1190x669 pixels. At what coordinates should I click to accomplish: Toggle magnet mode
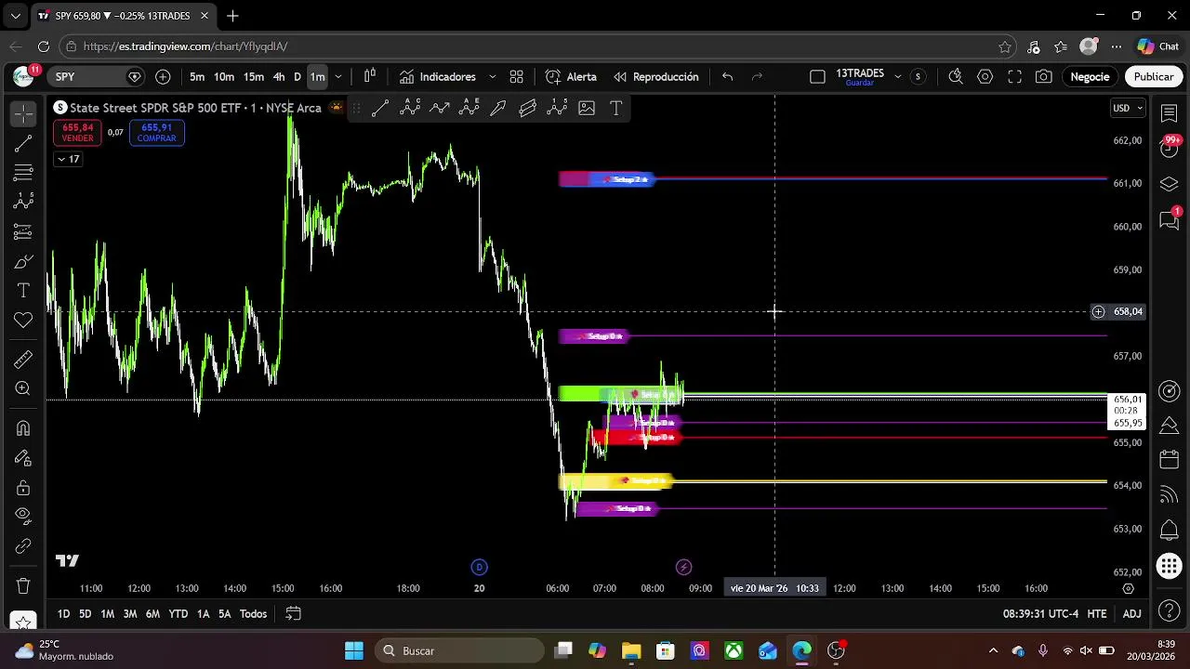tap(23, 427)
